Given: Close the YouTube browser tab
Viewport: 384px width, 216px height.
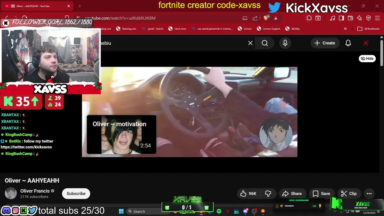Looking at the screenshot, I should click(x=68, y=6).
